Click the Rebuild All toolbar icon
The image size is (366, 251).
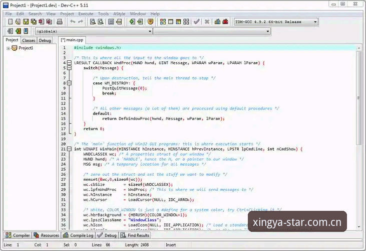pos(186,22)
